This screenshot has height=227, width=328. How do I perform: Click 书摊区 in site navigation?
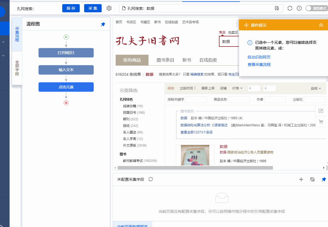145,22
